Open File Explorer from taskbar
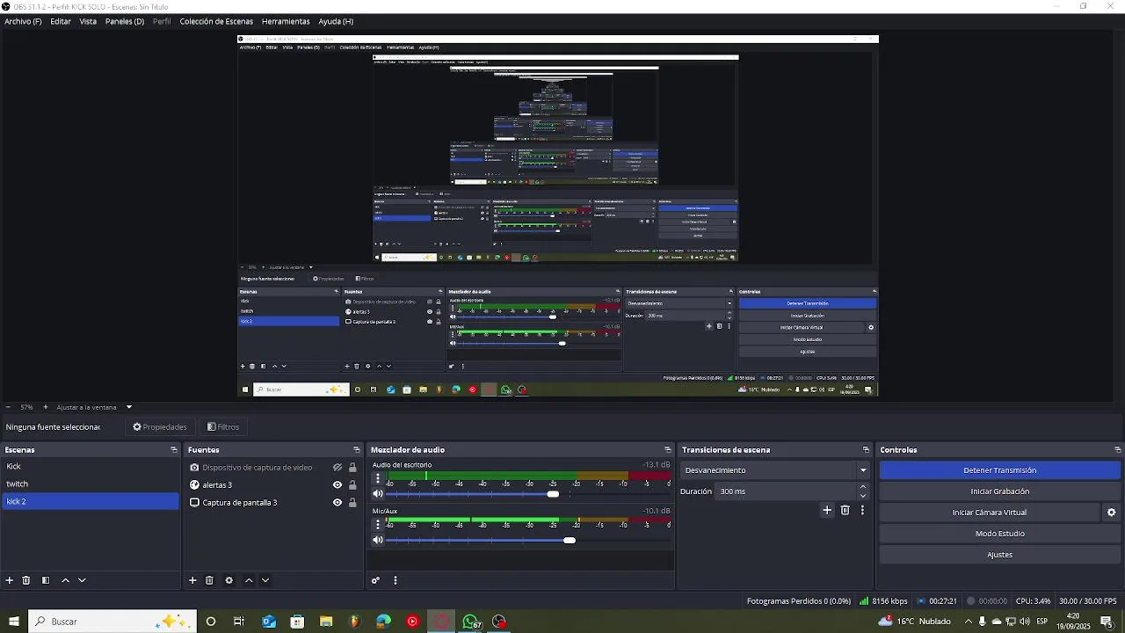 coord(326,622)
